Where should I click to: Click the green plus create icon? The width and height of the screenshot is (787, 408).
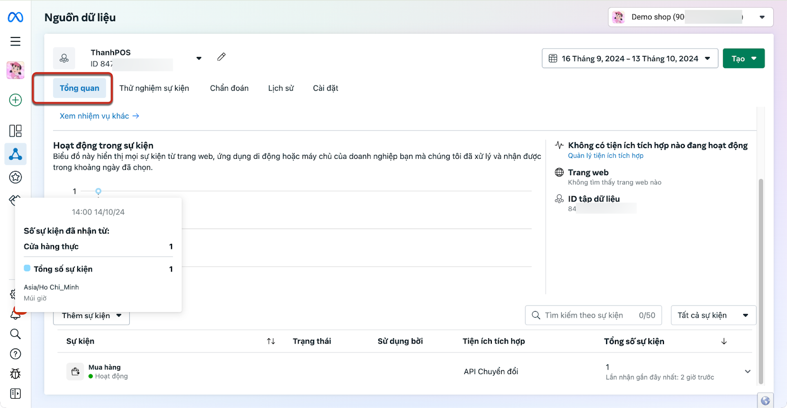pyautogui.click(x=15, y=100)
